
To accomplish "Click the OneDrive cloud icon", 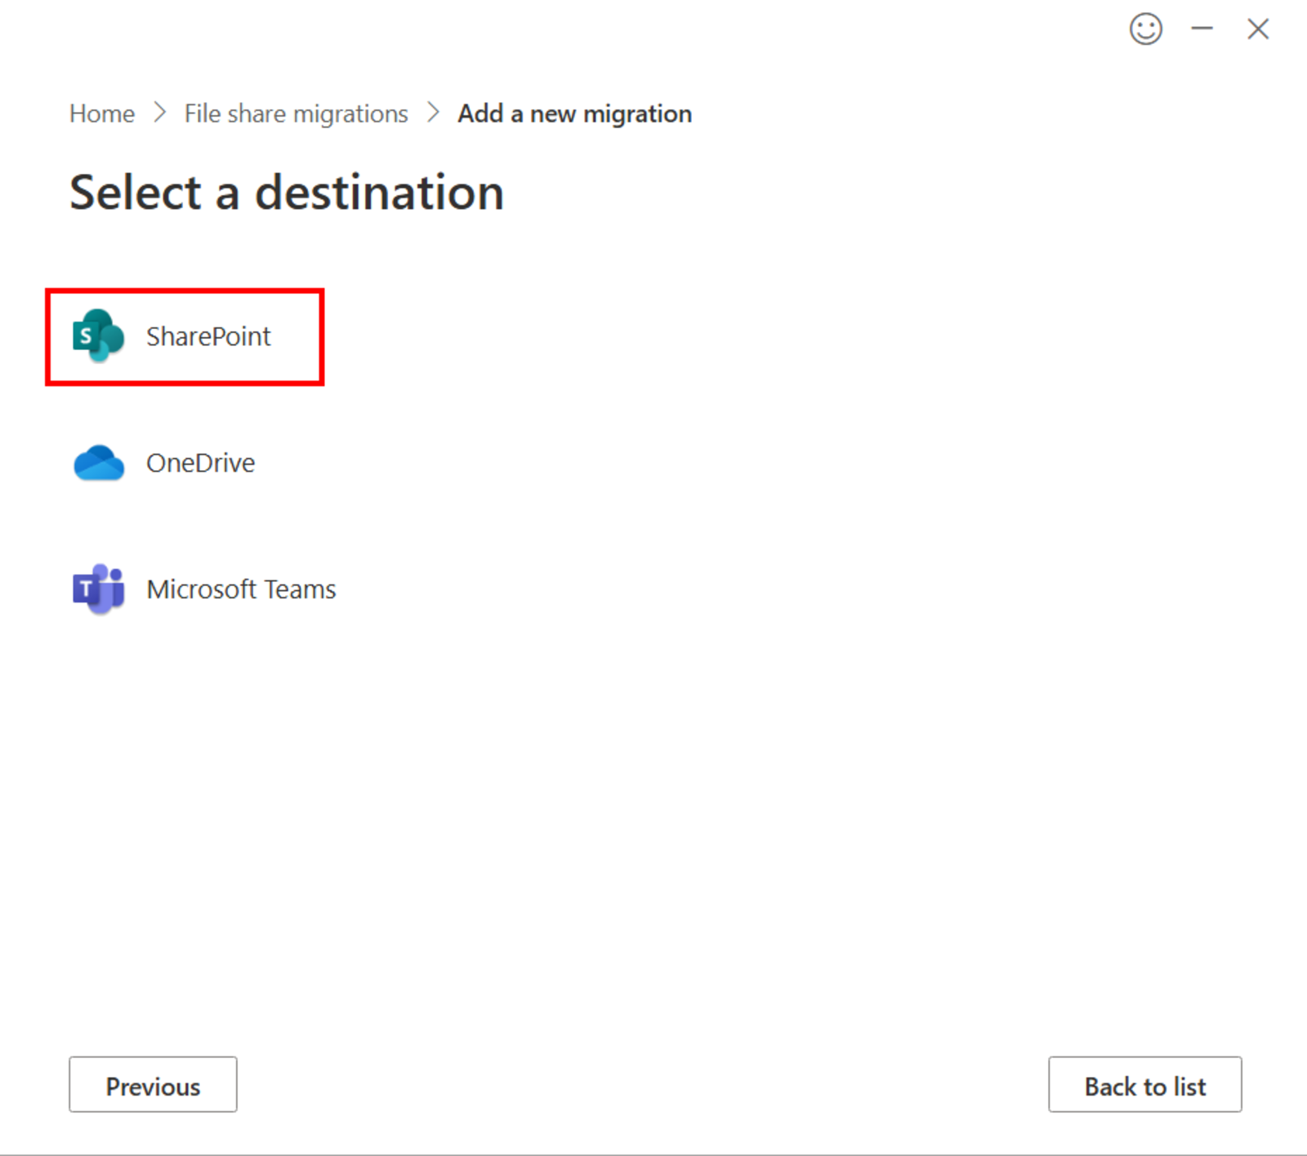I will (x=96, y=462).
